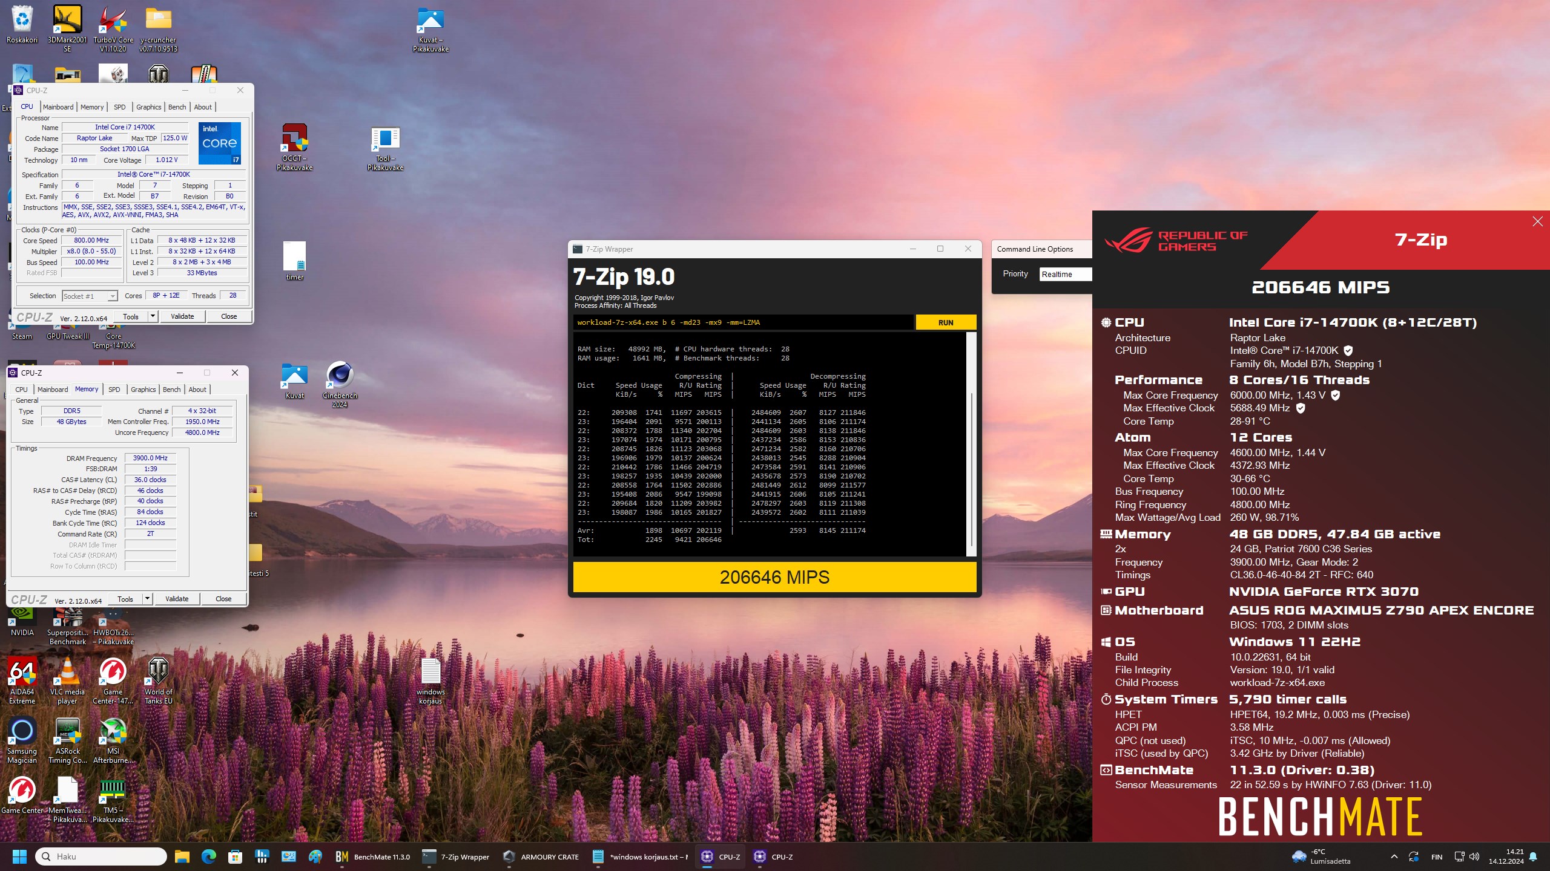Open ASRock Timing Configurator shortcut
The image size is (1550, 871).
[x=67, y=740]
